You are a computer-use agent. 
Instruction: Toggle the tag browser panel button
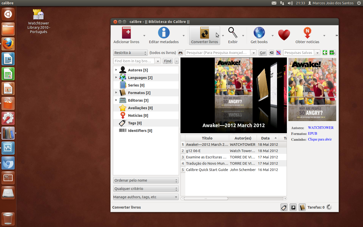284,207
